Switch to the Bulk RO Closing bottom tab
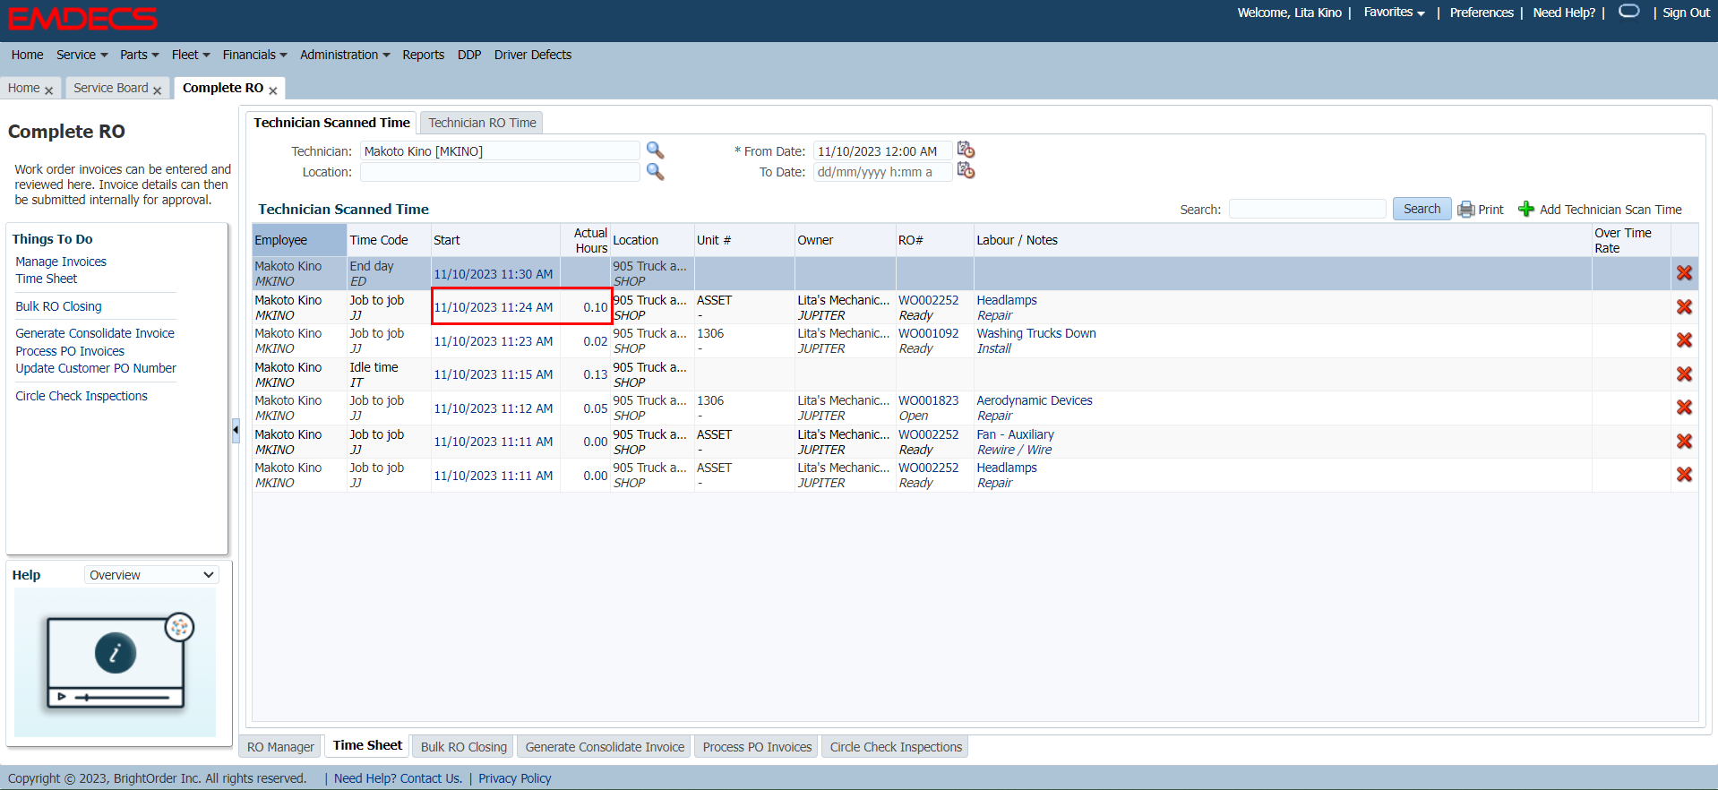 tap(464, 747)
